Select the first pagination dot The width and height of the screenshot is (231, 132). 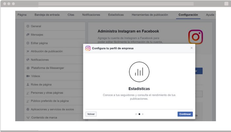point(136,114)
